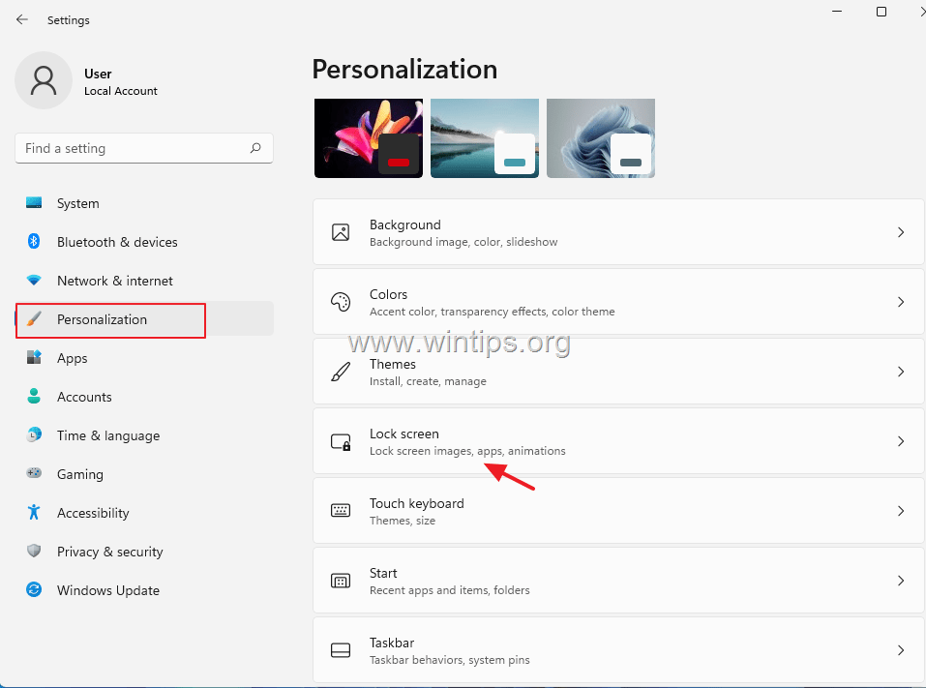Minimize the Settings window
The height and width of the screenshot is (688, 926).
pyautogui.click(x=837, y=12)
